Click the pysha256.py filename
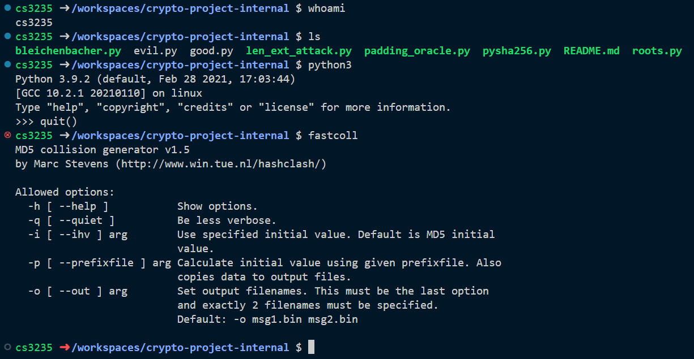The height and width of the screenshot is (359, 694). coord(517,51)
